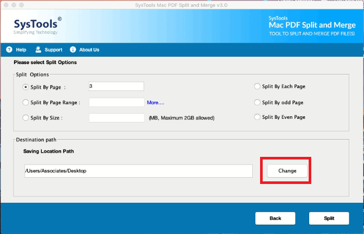364x234 pixels.
Task: Go back with the Back button
Action: pos(275,218)
